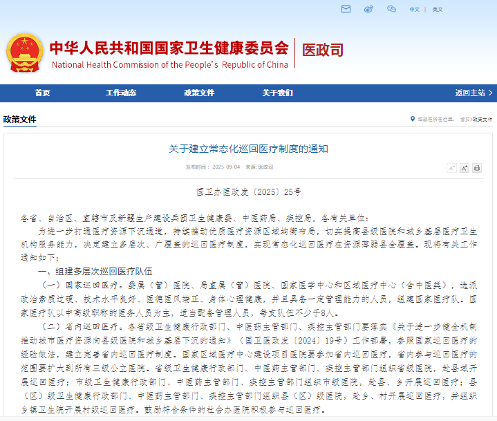This screenshot has width=497, height=421.
Task: Click the 医政司 department title
Action: point(323,50)
